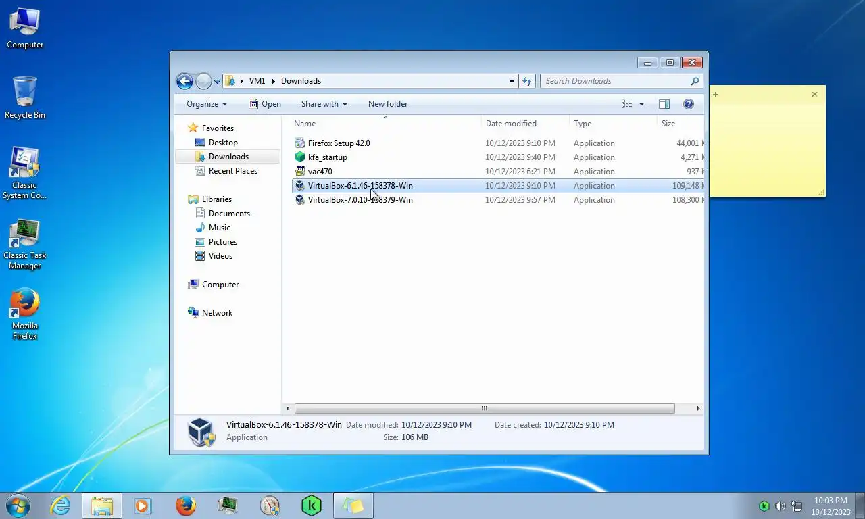Select the Recycle Bin desktop icon
The width and height of the screenshot is (865, 519).
tap(25, 98)
